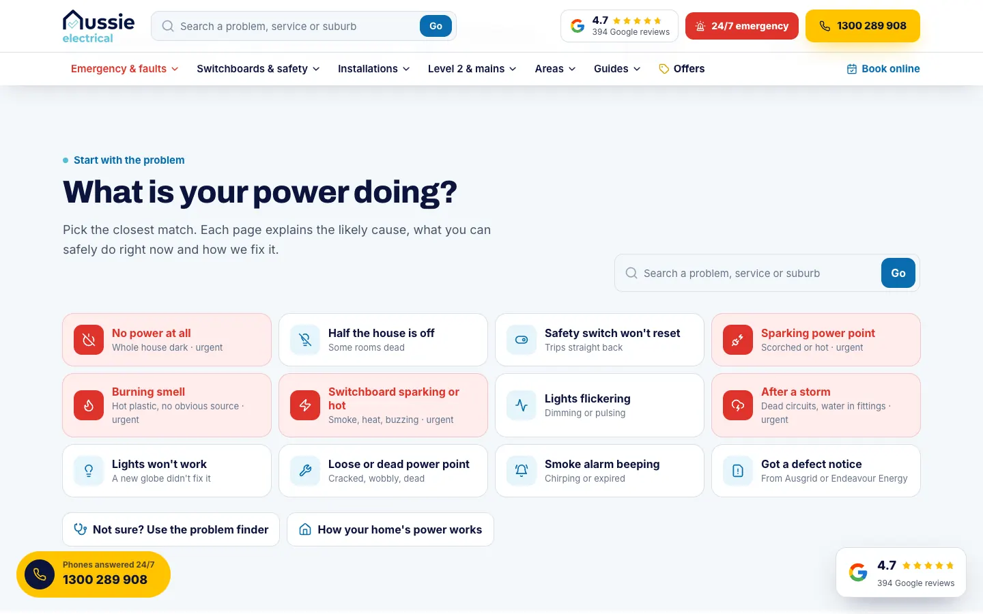983x614 pixels.
Task: Click the Burning smell flame icon
Action: point(89,405)
